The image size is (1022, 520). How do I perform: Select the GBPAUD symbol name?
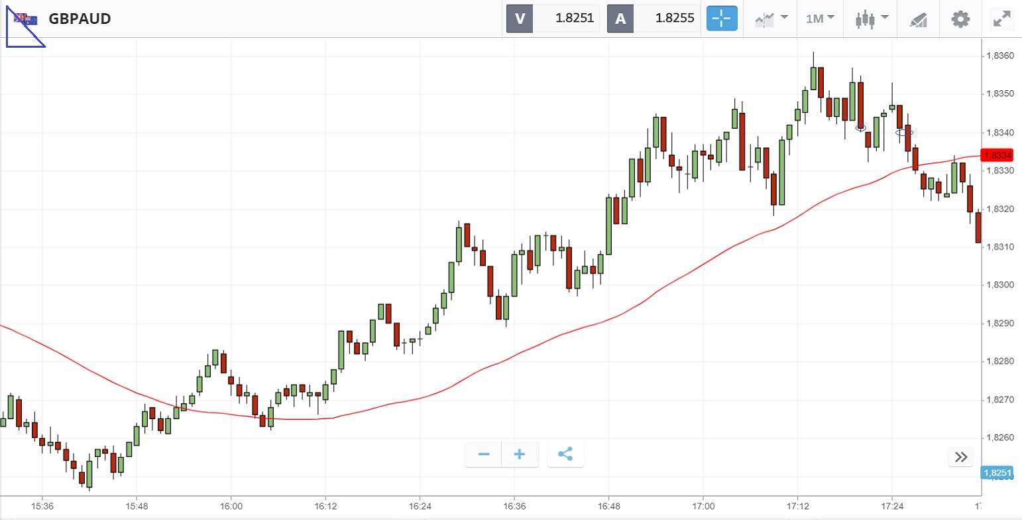(80, 19)
